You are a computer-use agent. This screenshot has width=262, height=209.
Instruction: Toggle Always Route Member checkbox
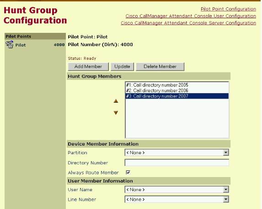pyautogui.click(x=128, y=172)
